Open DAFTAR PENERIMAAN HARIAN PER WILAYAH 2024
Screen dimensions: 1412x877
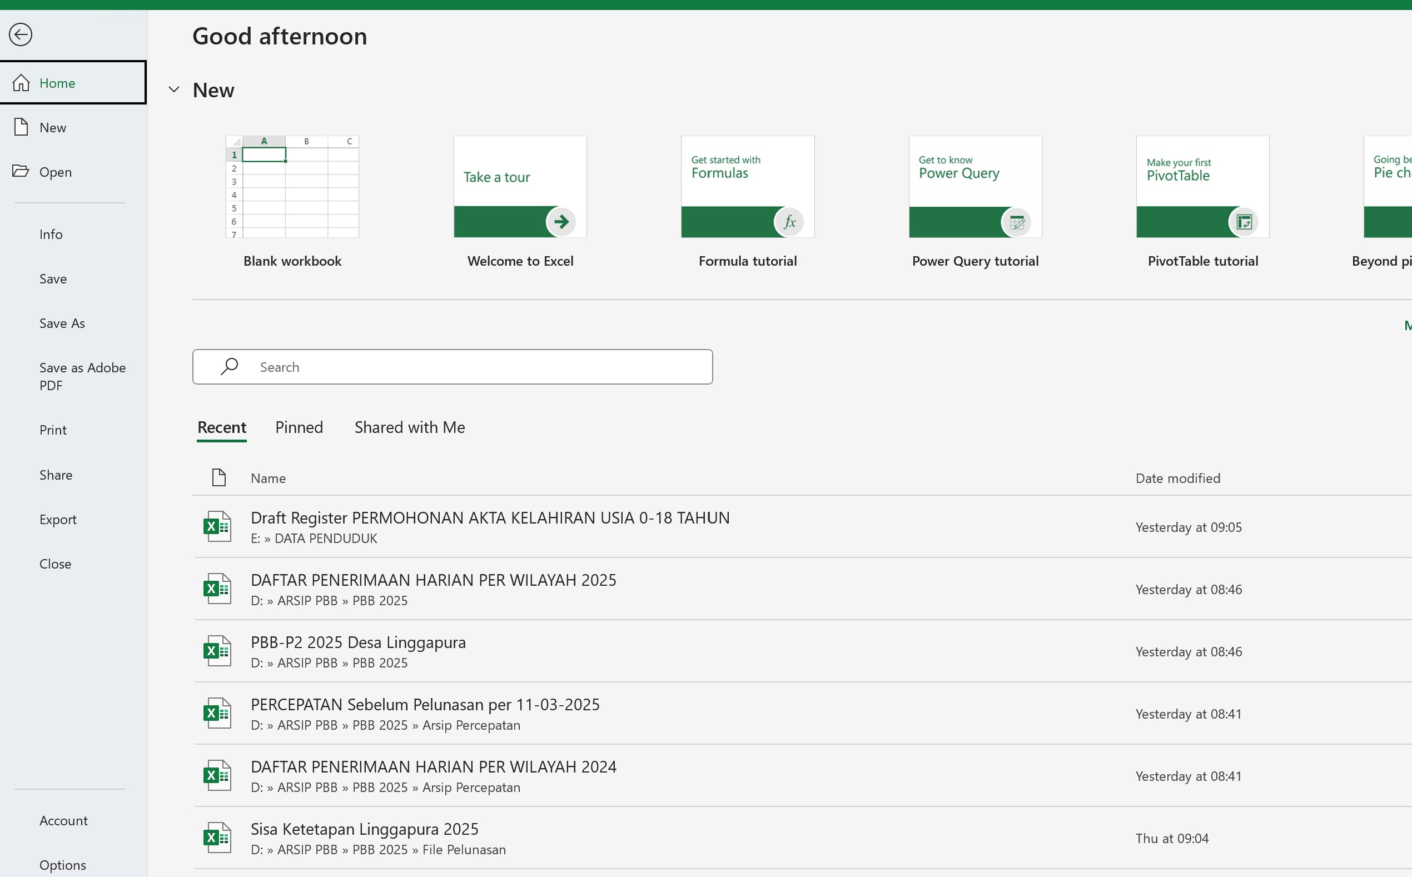pyautogui.click(x=803, y=775)
